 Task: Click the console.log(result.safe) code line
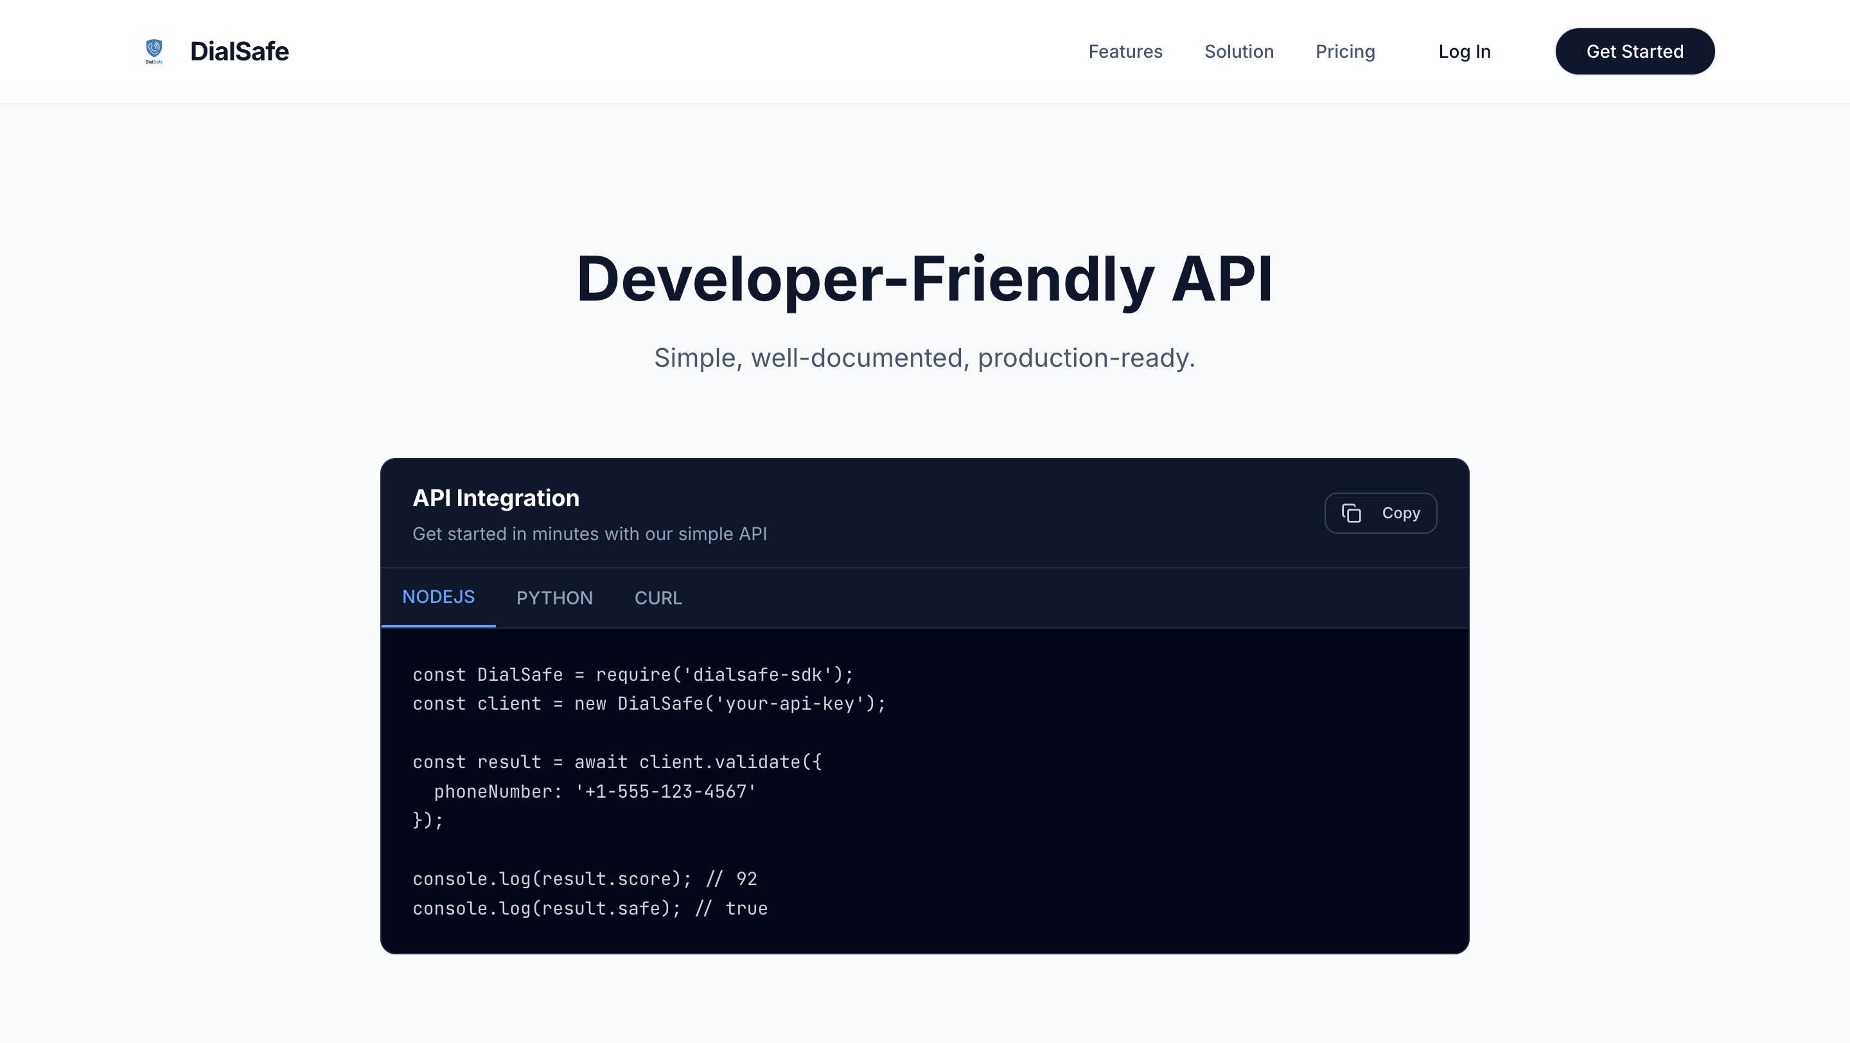click(589, 909)
